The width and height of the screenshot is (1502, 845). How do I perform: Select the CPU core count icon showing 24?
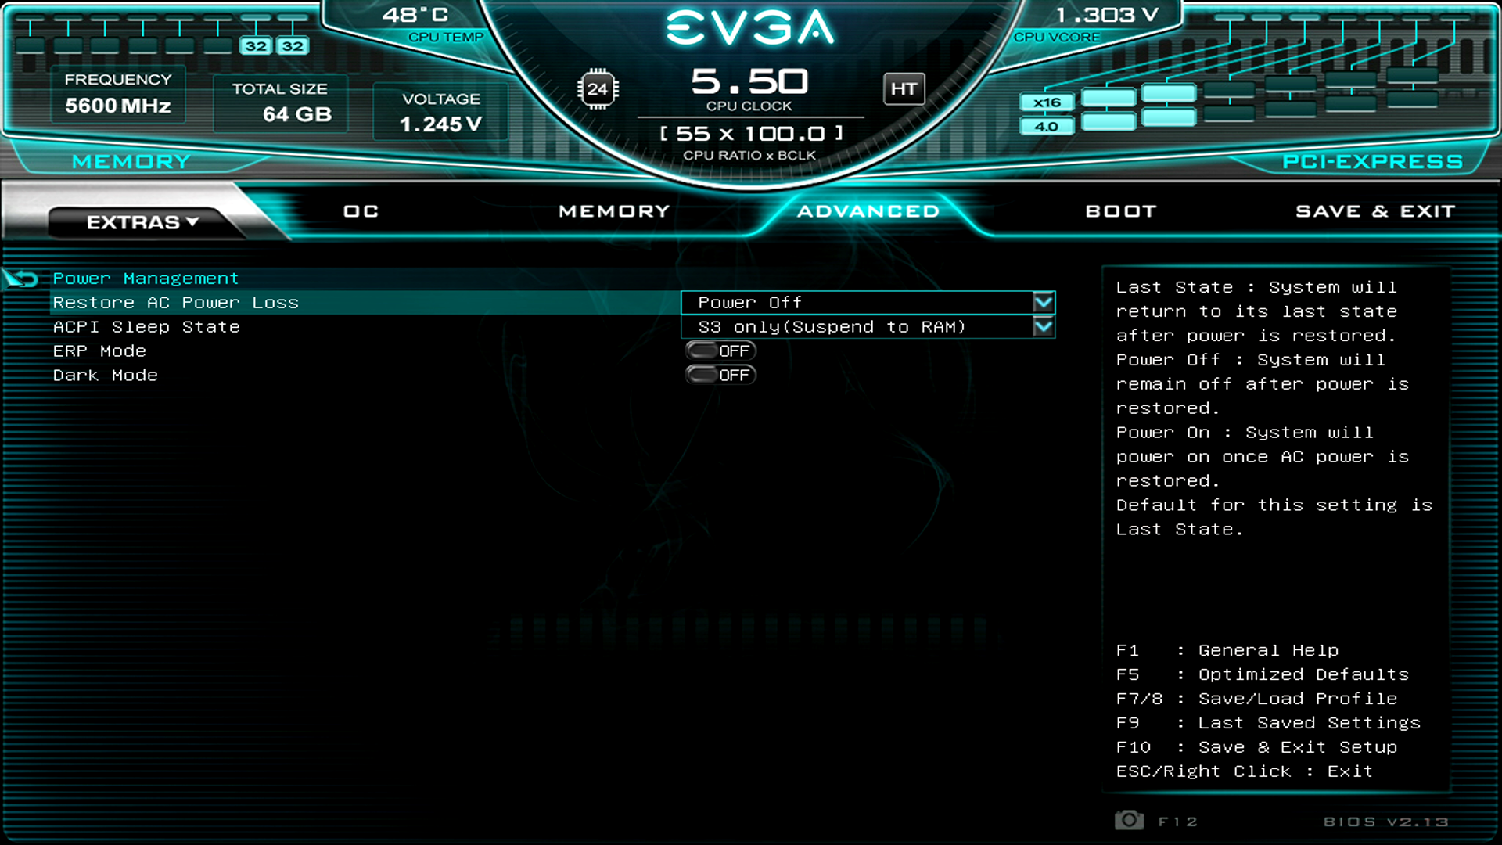598,88
